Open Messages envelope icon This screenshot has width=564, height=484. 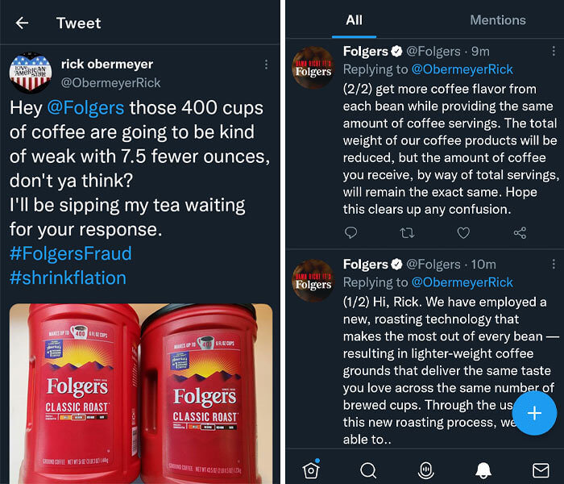click(x=541, y=469)
